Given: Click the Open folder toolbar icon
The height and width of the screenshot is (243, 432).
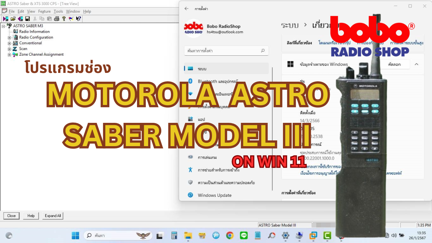Looking at the screenshot, I should click(13, 19).
